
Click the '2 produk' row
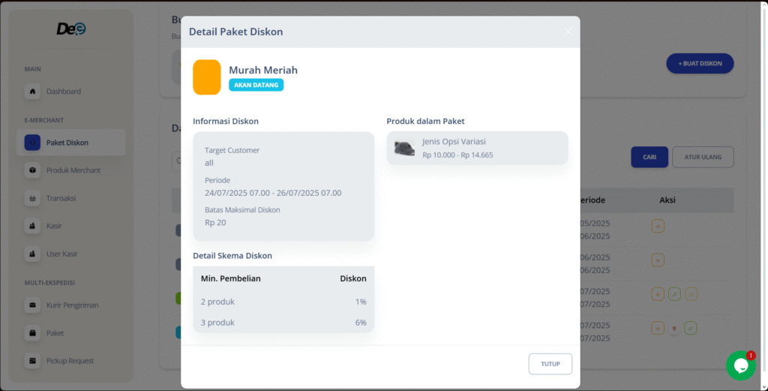tap(283, 302)
